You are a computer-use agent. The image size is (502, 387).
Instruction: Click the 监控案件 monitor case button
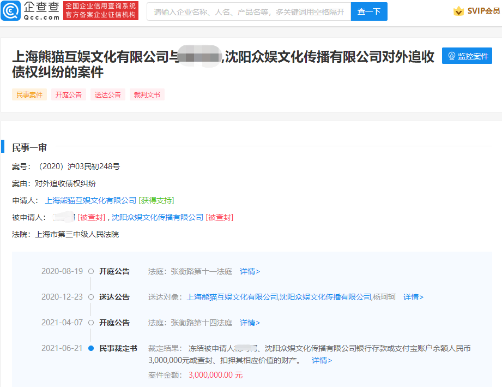(467, 56)
